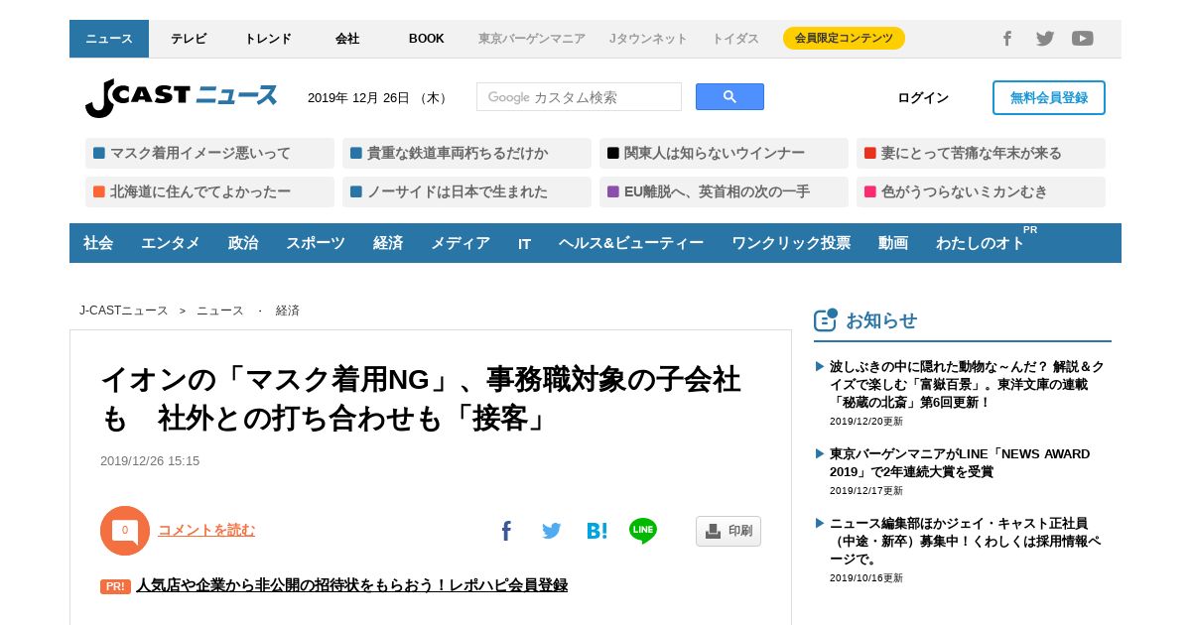Share article via Twitter bird icon
Viewport: 1191px width, 625px height.
(552, 531)
